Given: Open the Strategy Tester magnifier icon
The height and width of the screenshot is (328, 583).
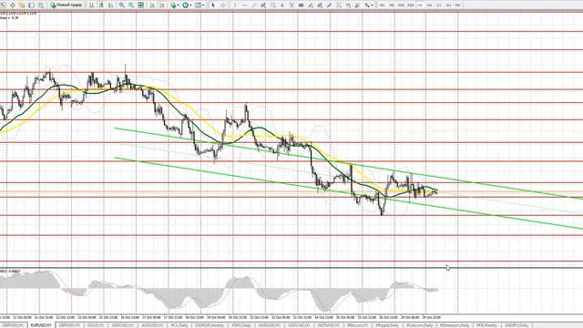Looking at the screenshot, I should pyautogui.click(x=41, y=5).
